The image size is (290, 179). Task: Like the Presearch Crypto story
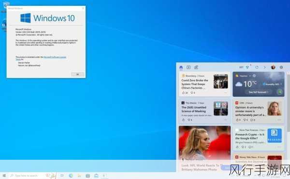237,147
